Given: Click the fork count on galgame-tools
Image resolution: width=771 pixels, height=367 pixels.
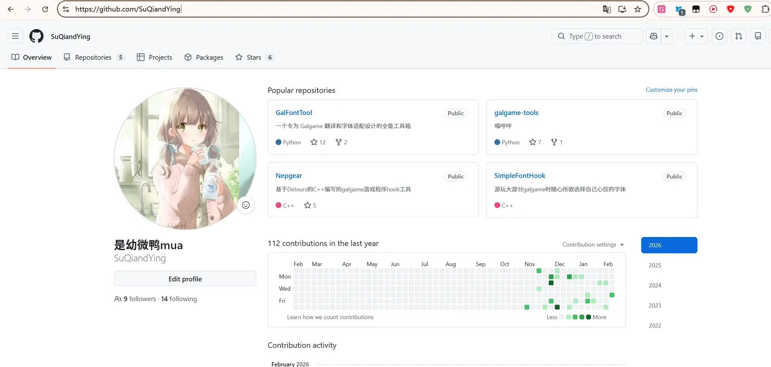Looking at the screenshot, I should pyautogui.click(x=557, y=142).
